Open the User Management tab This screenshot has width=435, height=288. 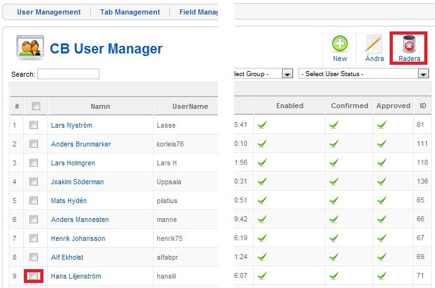[x=49, y=12]
